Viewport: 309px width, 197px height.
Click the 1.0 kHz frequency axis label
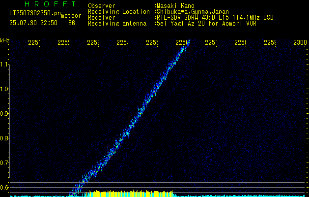[x=4, y=89]
